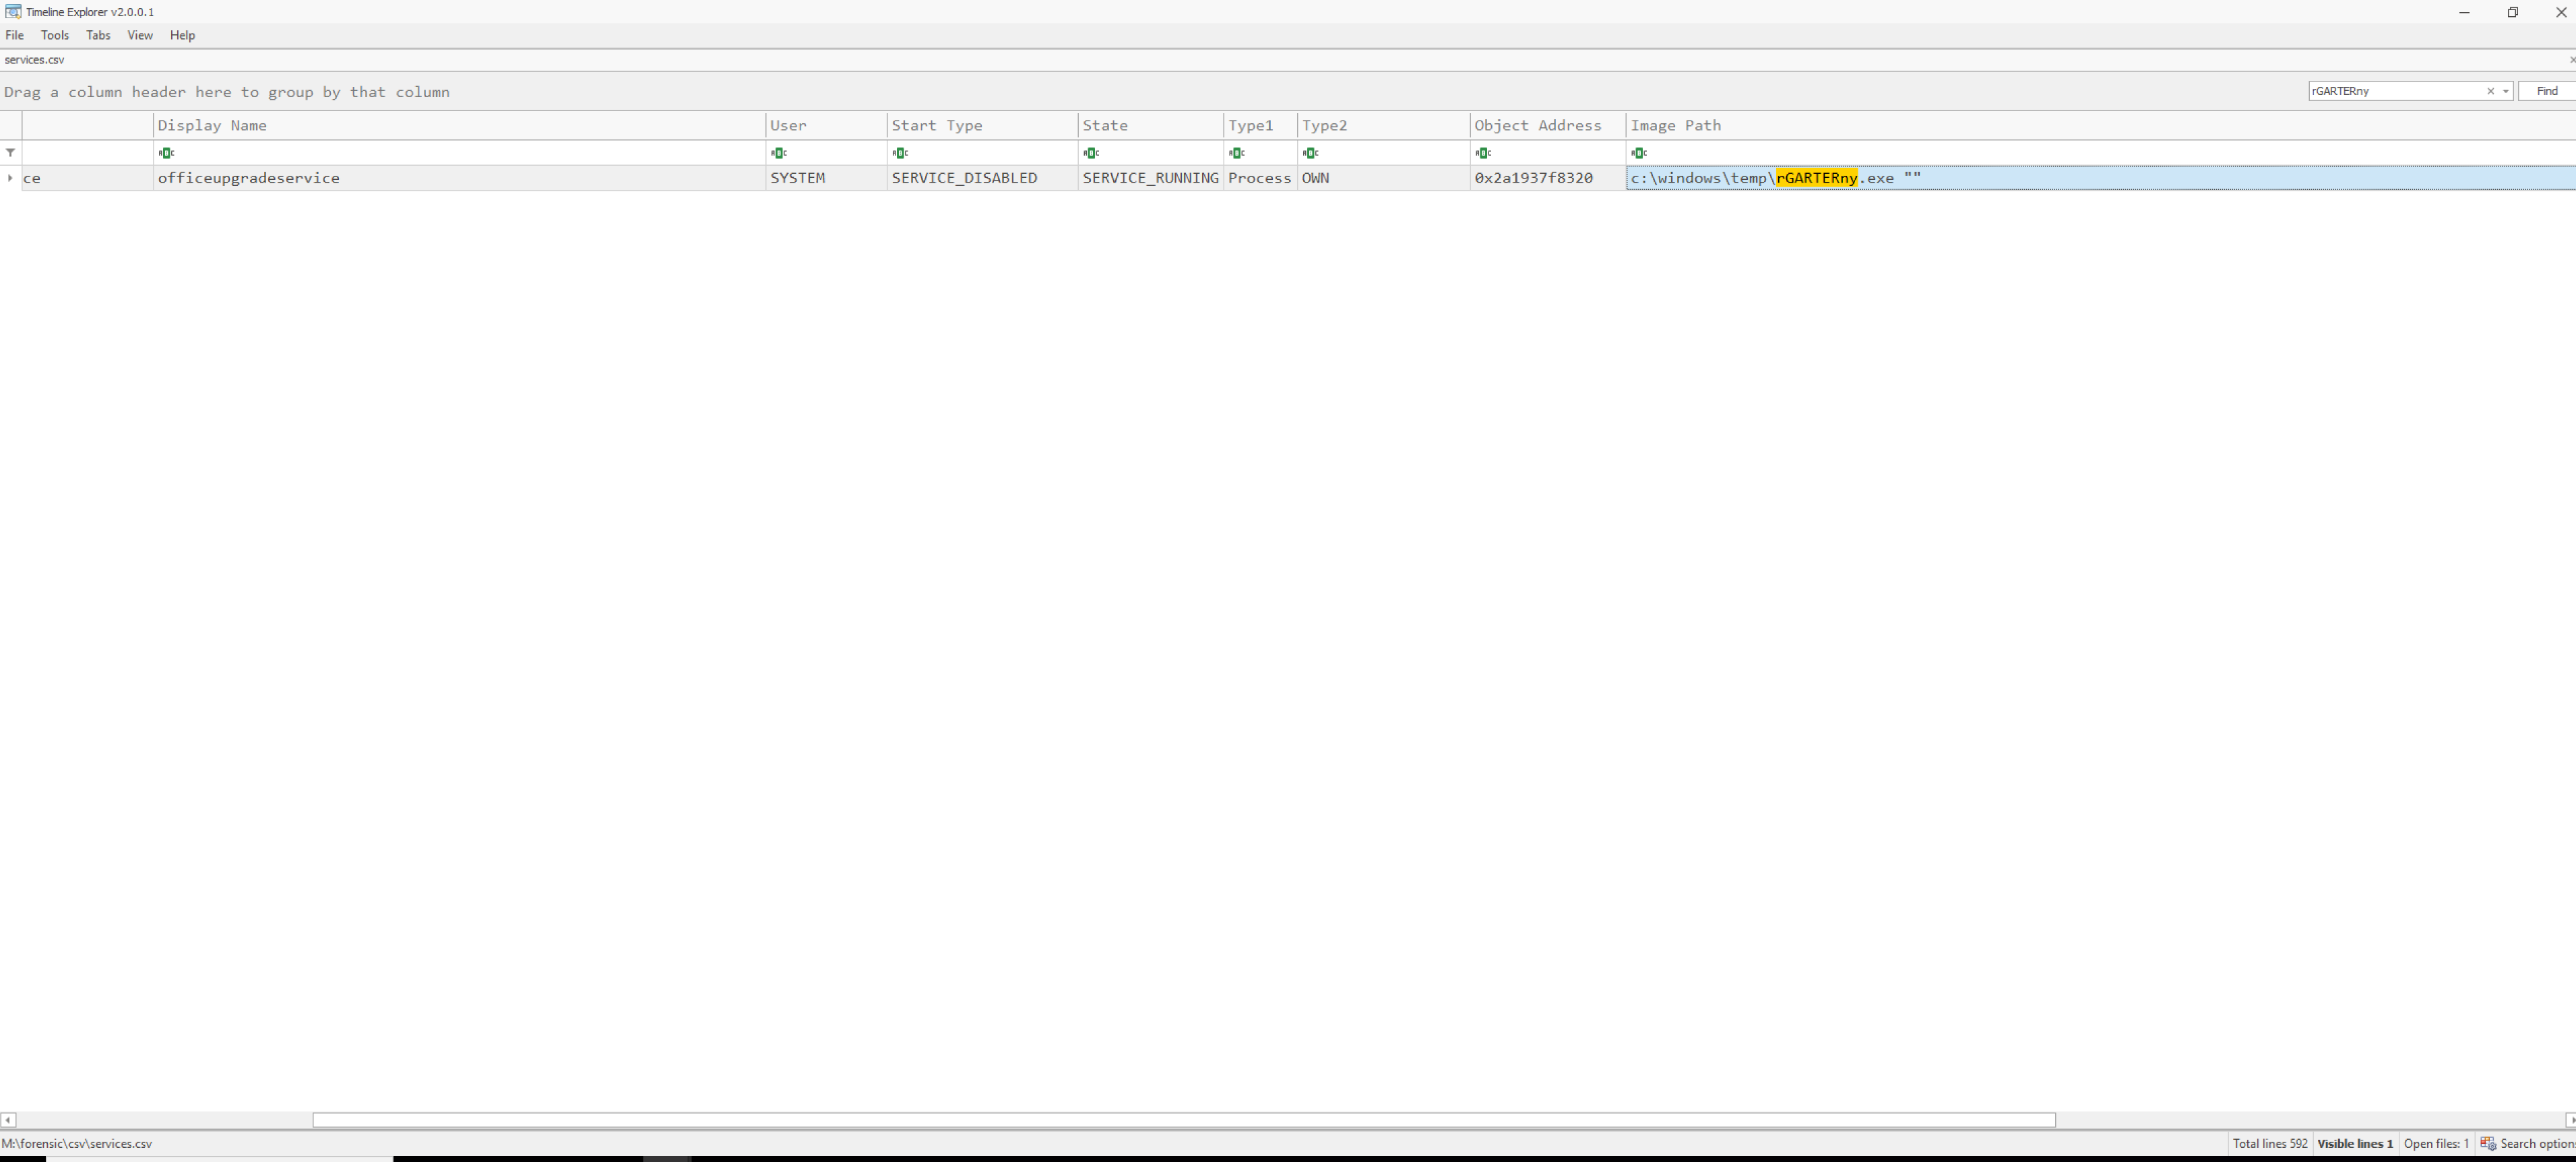This screenshot has height=1162, width=2576.
Task: Click the Display Name filter condition icon
Action: pyautogui.click(x=166, y=153)
